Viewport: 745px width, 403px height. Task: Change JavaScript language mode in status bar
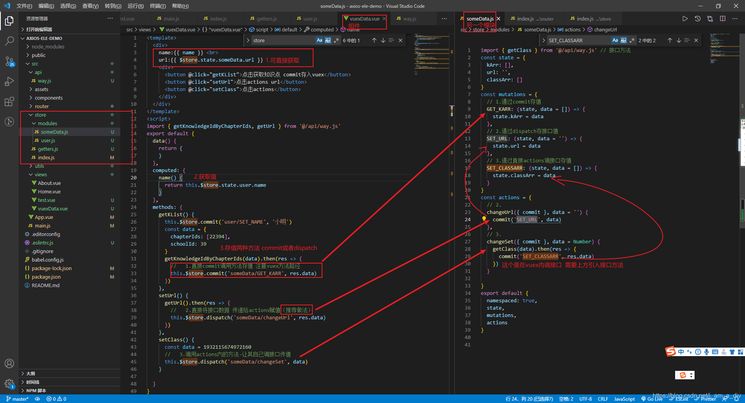pos(624,399)
